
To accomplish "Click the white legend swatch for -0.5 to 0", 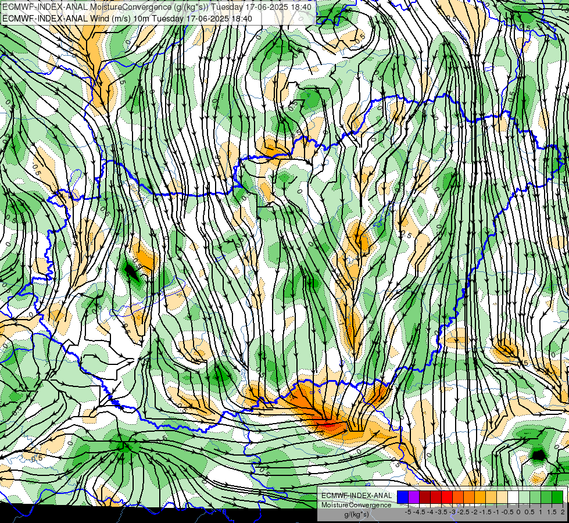I will [513, 497].
